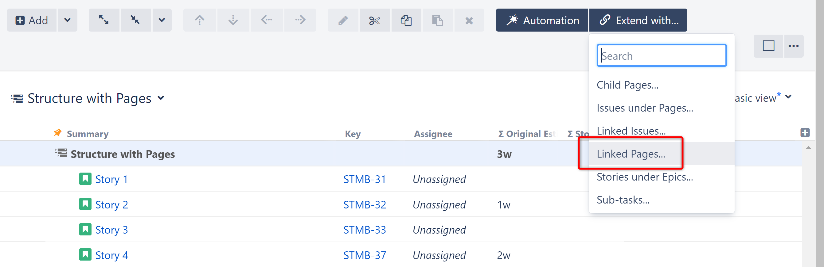
Task: Click the extender Search input field
Action: point(662,55)
